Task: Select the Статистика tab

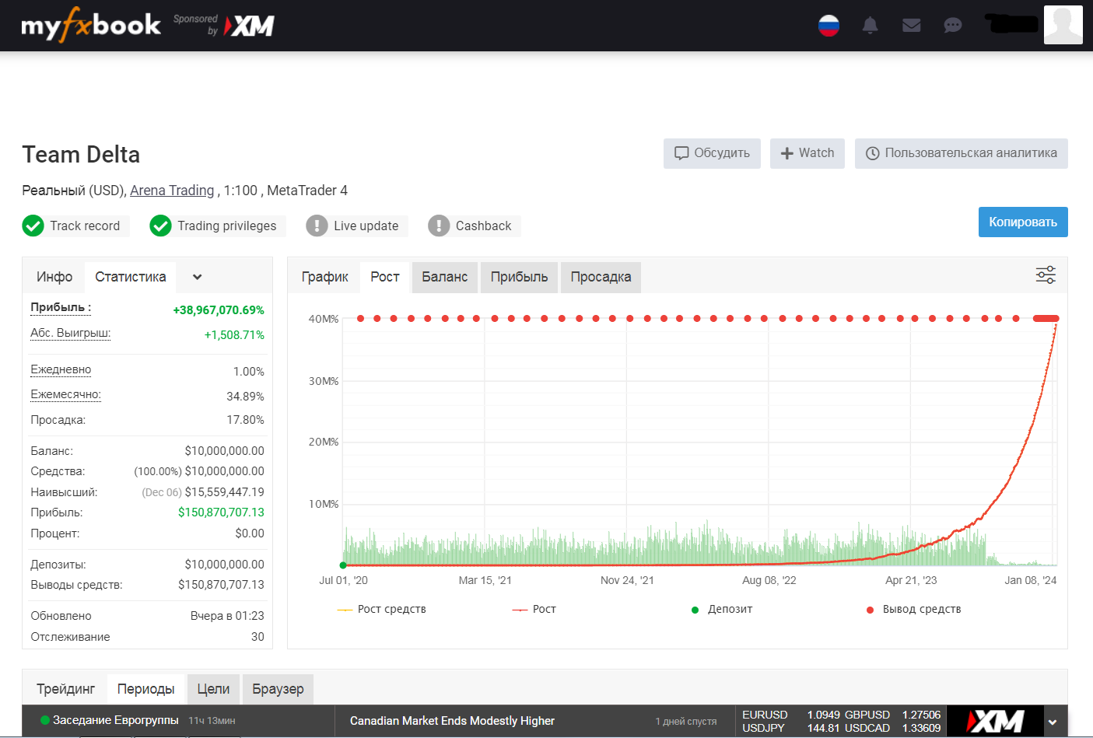Action: pyautogui.click(x=131, y=277)
